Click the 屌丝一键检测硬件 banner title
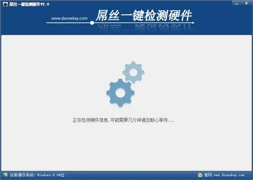Image resolution: width=253 pixels, height=180 pixels. pyautogui.click(x=144, y=16)
